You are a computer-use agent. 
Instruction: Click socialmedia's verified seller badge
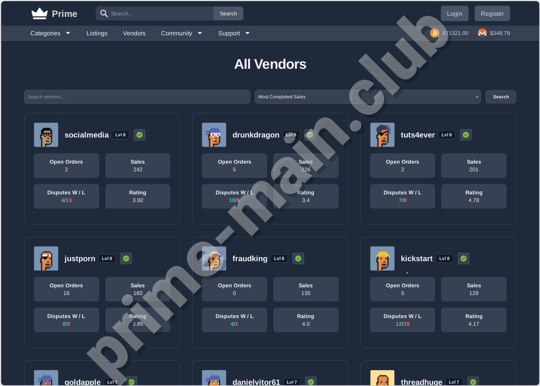pyautogui.click(x=140, y=135)
